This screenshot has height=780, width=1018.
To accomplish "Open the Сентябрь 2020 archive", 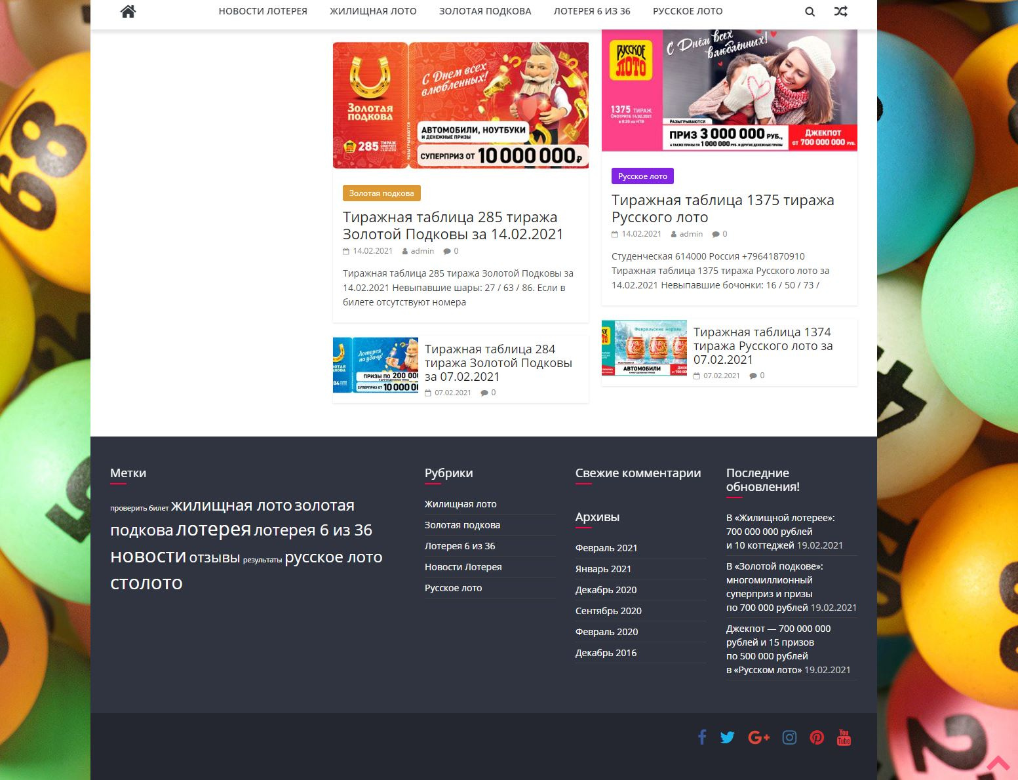I will [608, 611].
